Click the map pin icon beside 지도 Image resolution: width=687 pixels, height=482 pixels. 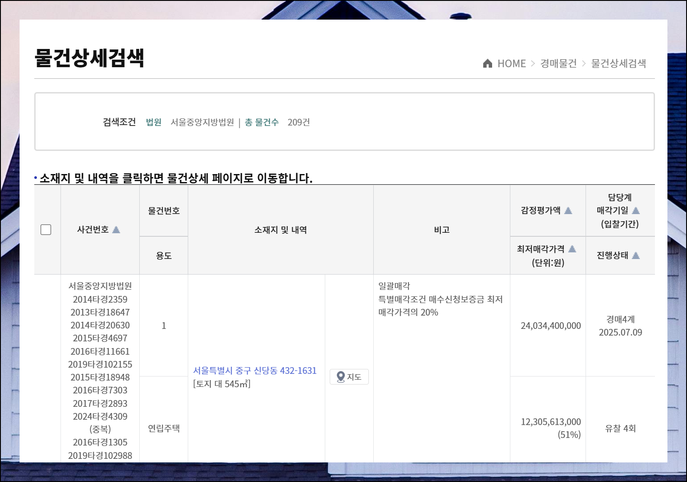[x=341, y=377]
